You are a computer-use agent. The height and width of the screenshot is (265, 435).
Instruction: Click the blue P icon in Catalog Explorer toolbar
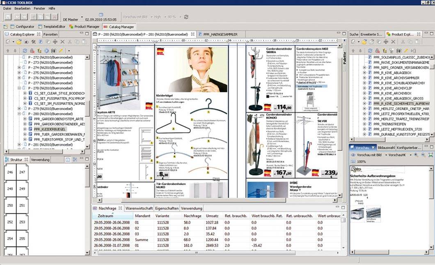[x=41, y=42]
